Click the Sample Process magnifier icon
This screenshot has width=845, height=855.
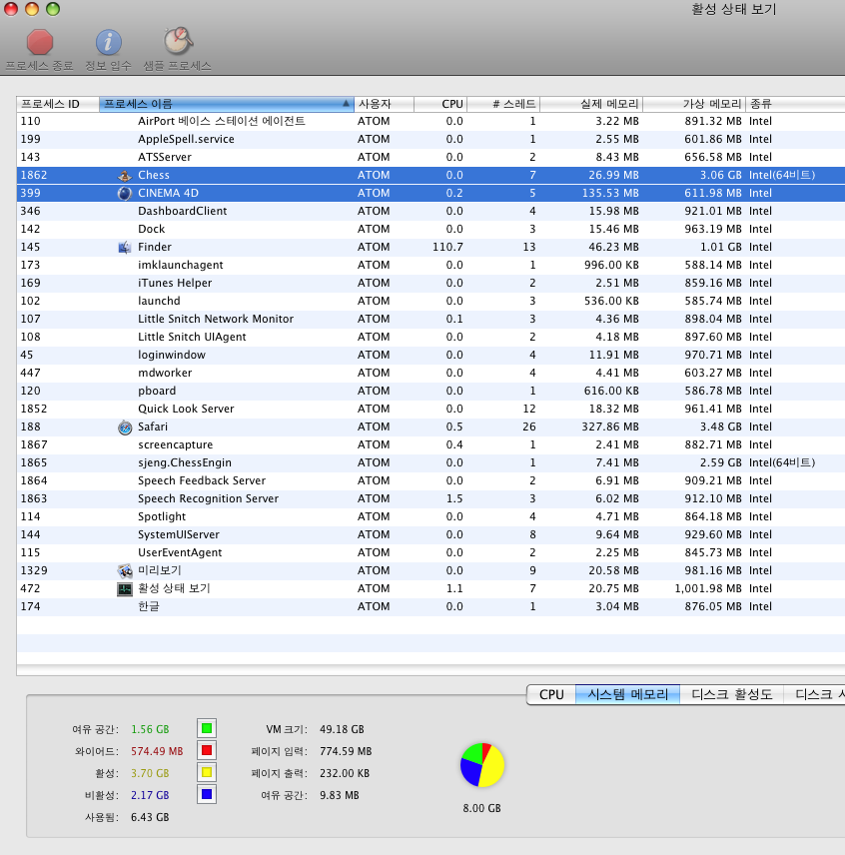[x=178, y=41]
